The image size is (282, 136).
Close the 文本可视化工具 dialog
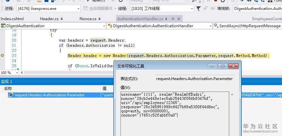click(x=233, y=66)
